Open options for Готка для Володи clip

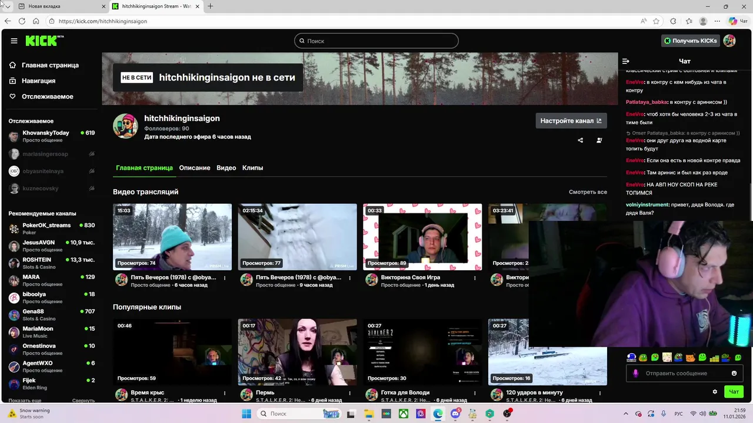[475, 393]
